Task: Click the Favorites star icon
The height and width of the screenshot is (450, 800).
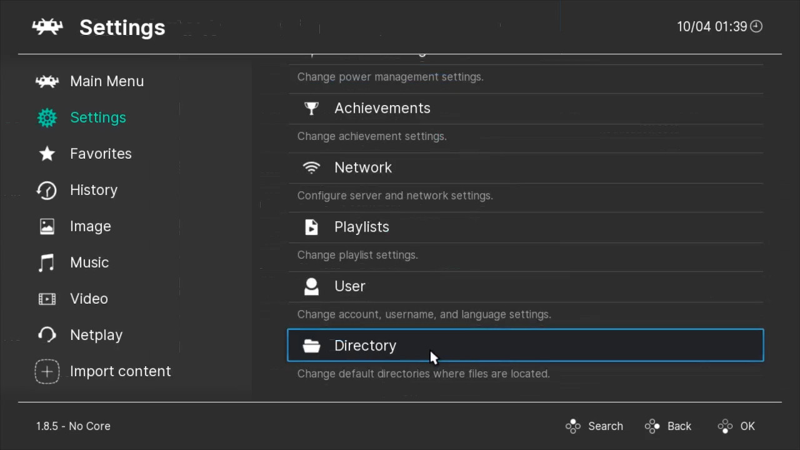Action: 47,154
